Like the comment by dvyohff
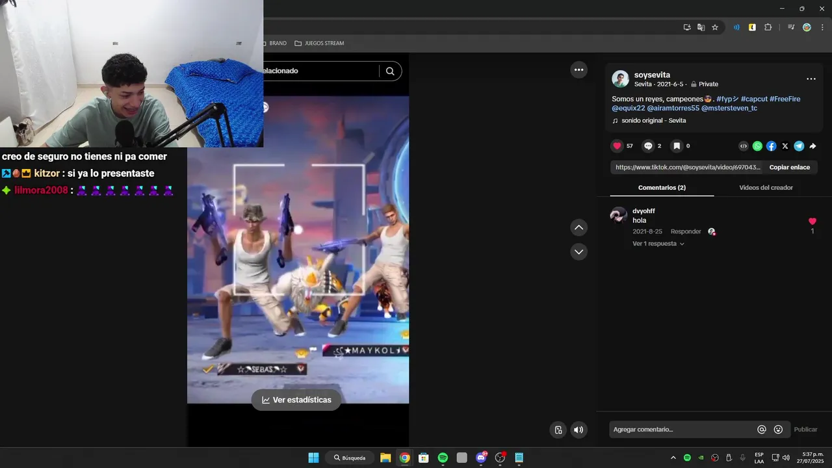The height and width of the screenshot is (468, 832). (812, 222)
